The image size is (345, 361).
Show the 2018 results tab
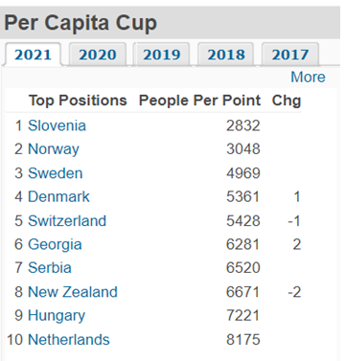(x=226, y=55)
